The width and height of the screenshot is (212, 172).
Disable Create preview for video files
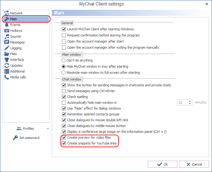64,137
